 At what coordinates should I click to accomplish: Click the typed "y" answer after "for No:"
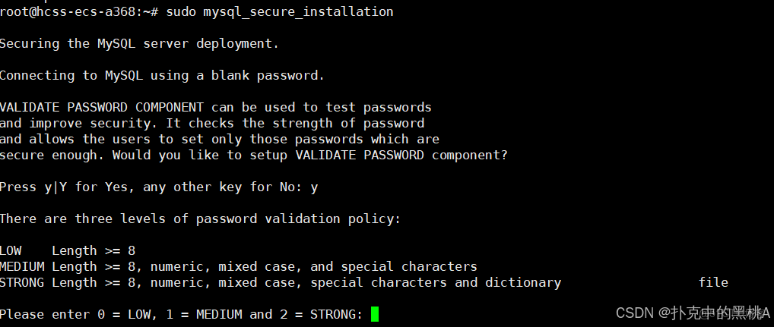(314, 187)
